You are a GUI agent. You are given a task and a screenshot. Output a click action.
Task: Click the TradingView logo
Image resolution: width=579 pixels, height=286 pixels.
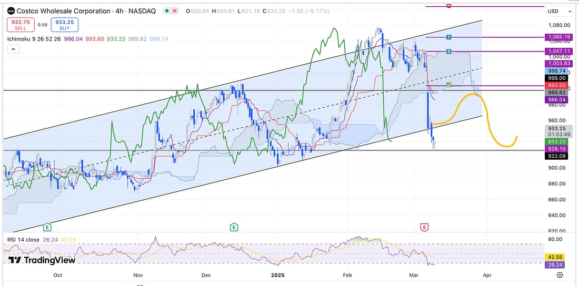pos(42,260)
